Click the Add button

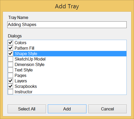tap(67, 109)
